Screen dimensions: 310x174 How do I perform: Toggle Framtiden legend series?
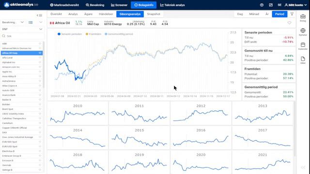93,34
